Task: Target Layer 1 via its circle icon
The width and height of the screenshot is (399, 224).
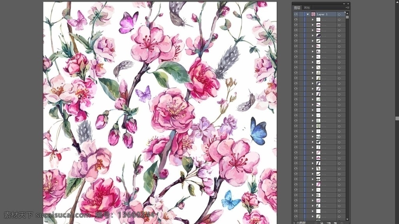Action: (x=339, y=14)
